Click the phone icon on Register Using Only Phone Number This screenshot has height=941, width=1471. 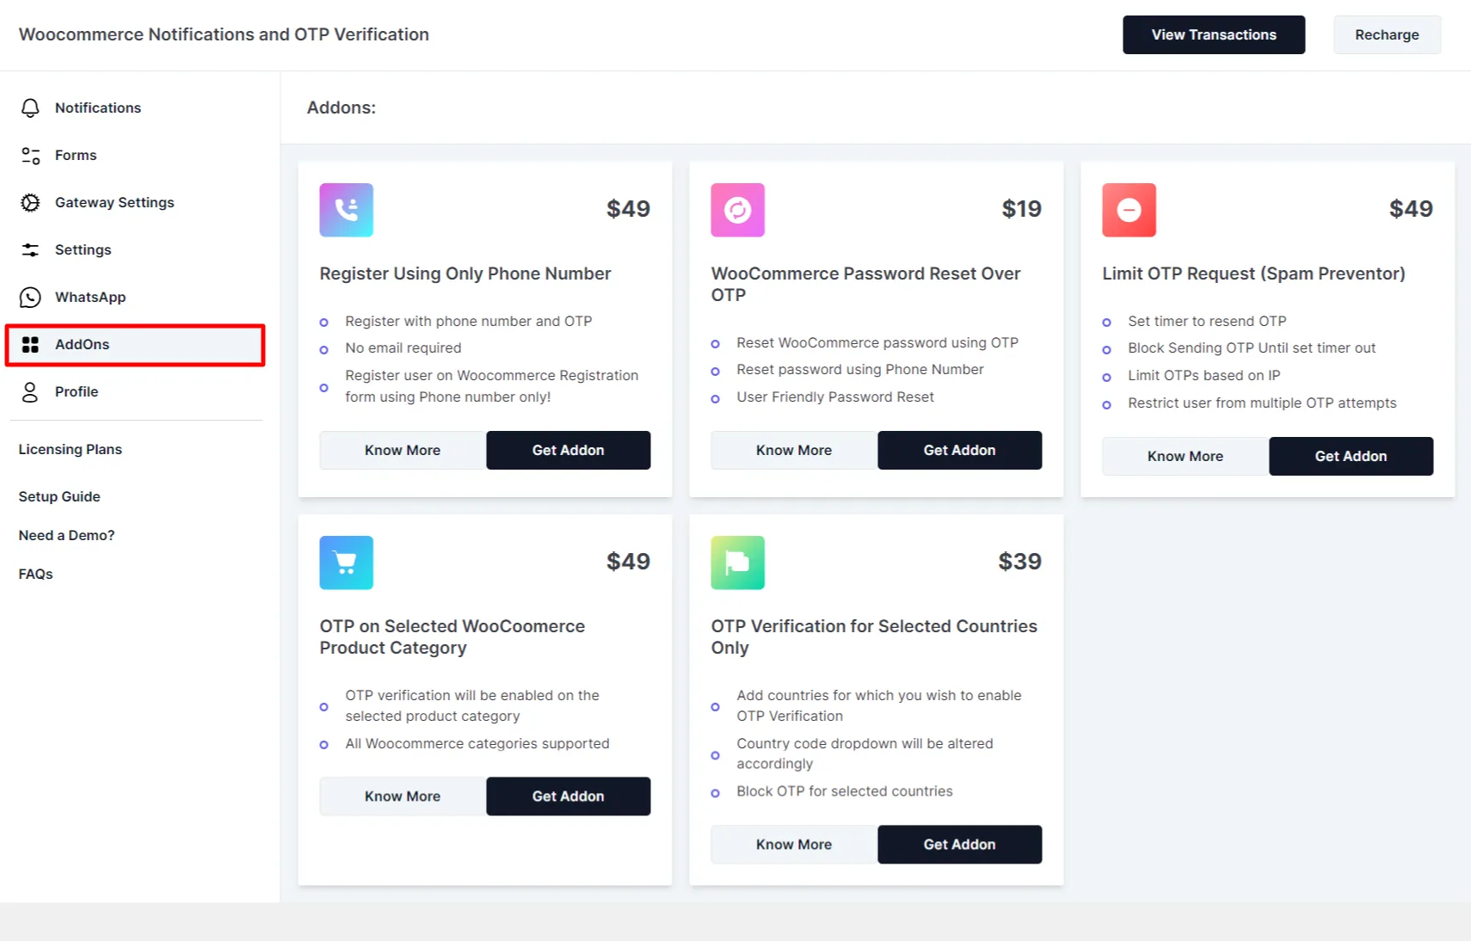pos(346,210)
